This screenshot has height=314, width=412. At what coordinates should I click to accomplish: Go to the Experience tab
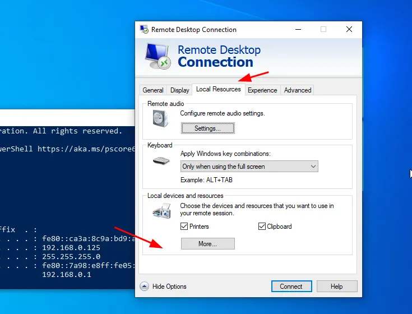[262, 90]
